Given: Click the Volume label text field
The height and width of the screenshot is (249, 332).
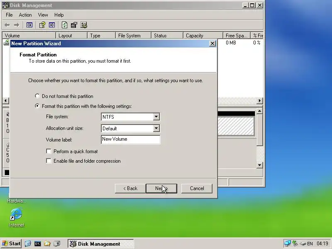Looking at the screenshot, I should [130, 139].
